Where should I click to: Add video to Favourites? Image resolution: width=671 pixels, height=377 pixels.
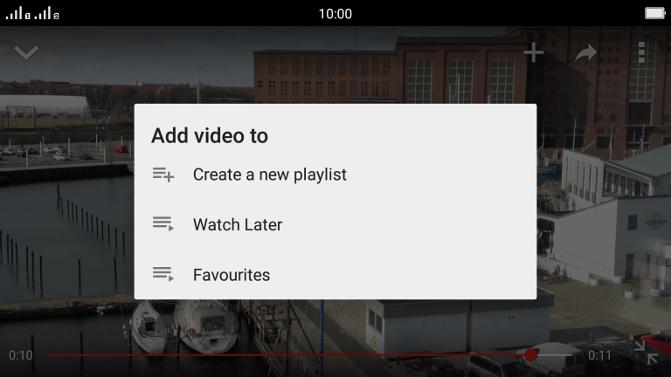coord(335,274)
